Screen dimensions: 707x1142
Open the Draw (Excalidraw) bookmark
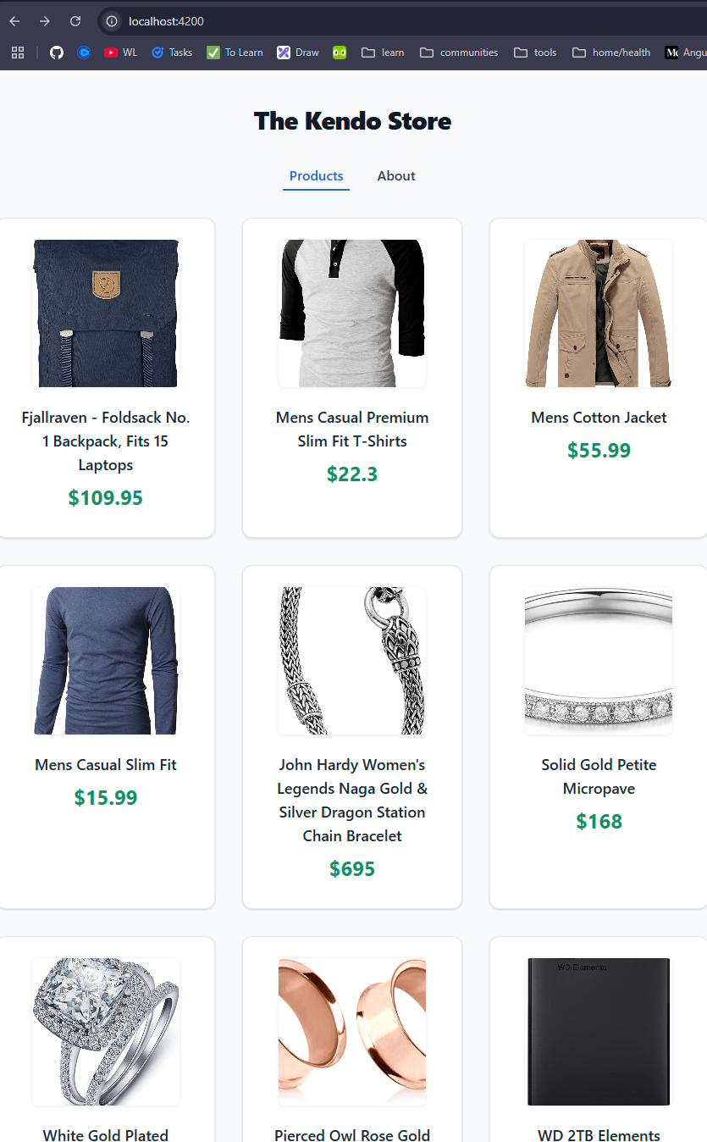click(297, 52)
